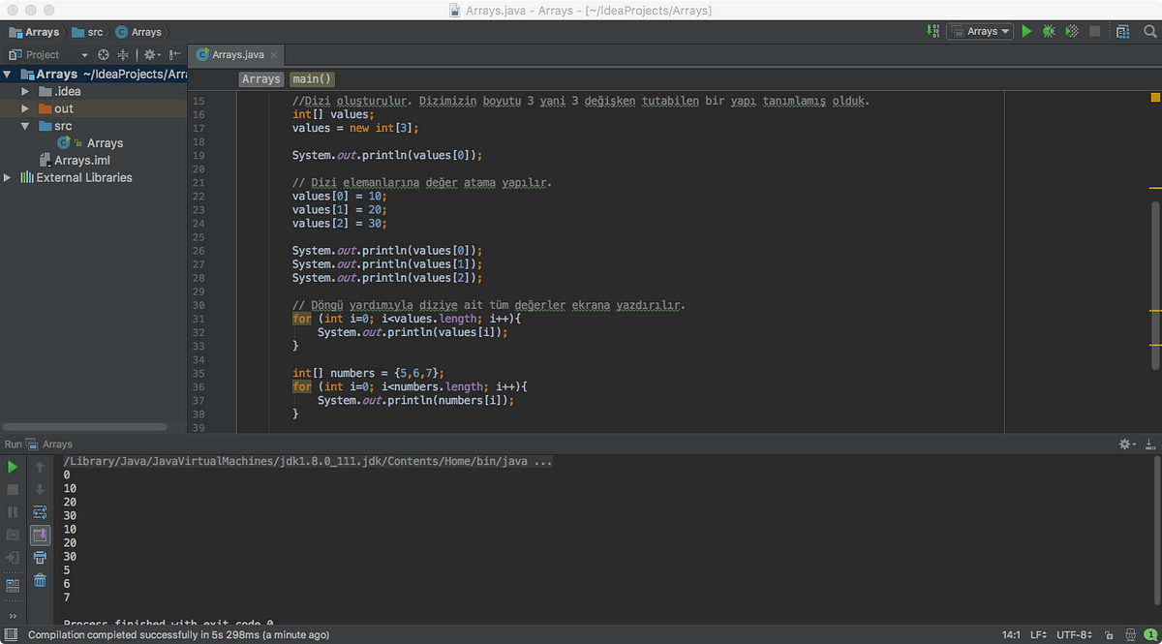The image size is (1162, 644).
Task: Change the LF line separator
Action: click(1038, 634)
